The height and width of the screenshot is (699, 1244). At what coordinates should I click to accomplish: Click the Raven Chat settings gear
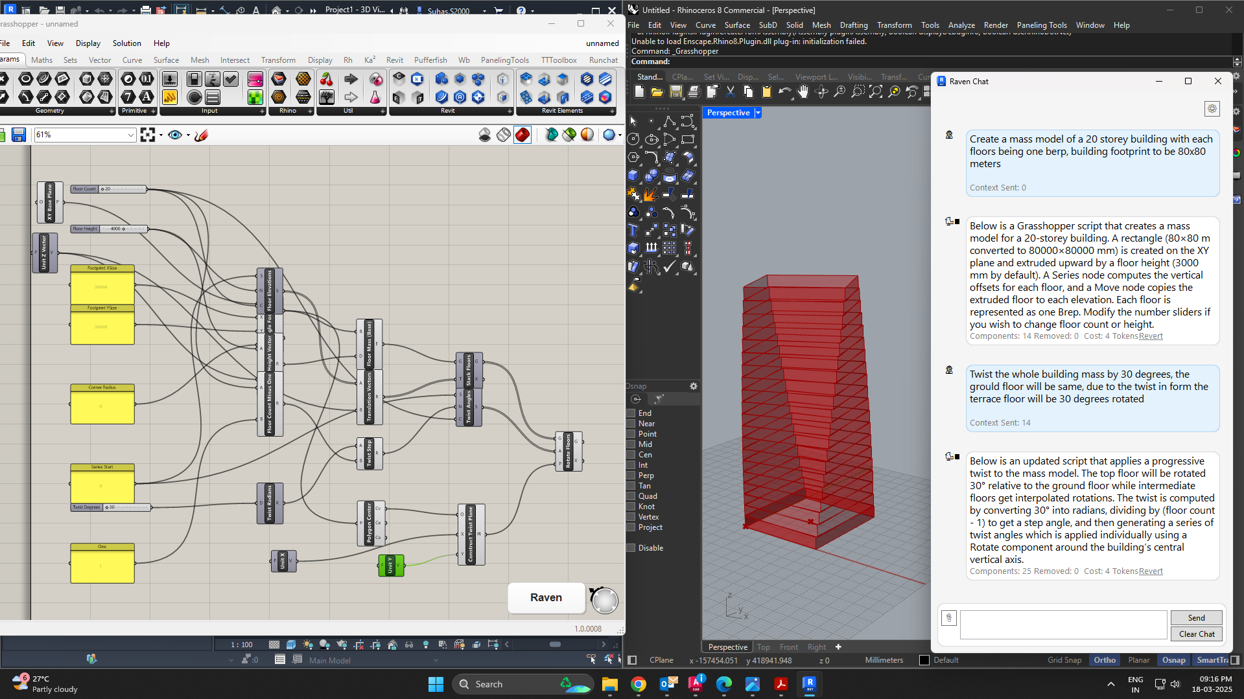tap(1212, 109)
